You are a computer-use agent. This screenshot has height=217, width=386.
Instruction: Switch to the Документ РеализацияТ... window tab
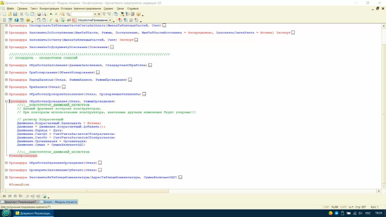(20, 202)
